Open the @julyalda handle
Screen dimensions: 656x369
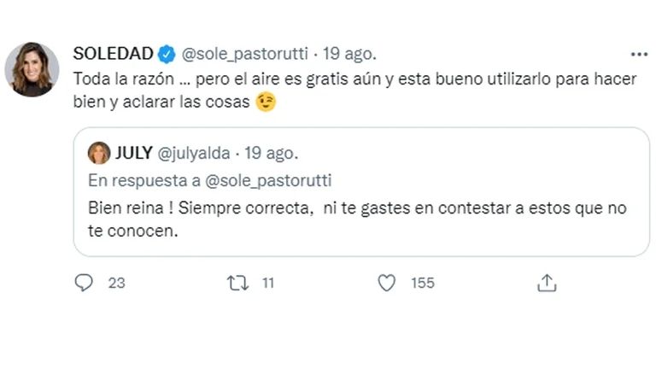pyautogui.click(x=194, y=153)
